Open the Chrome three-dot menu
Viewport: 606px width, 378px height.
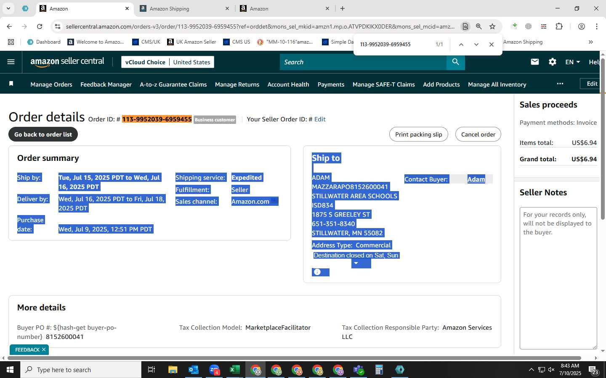596,26
